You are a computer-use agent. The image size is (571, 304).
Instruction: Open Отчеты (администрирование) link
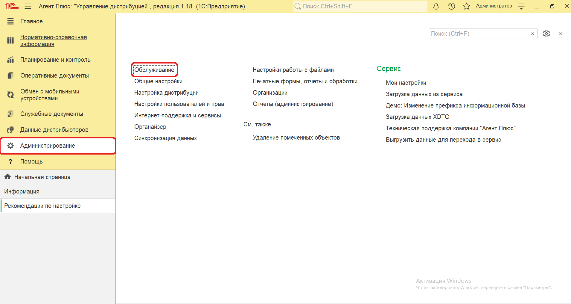pyautogui.click(x=293, y=104)
